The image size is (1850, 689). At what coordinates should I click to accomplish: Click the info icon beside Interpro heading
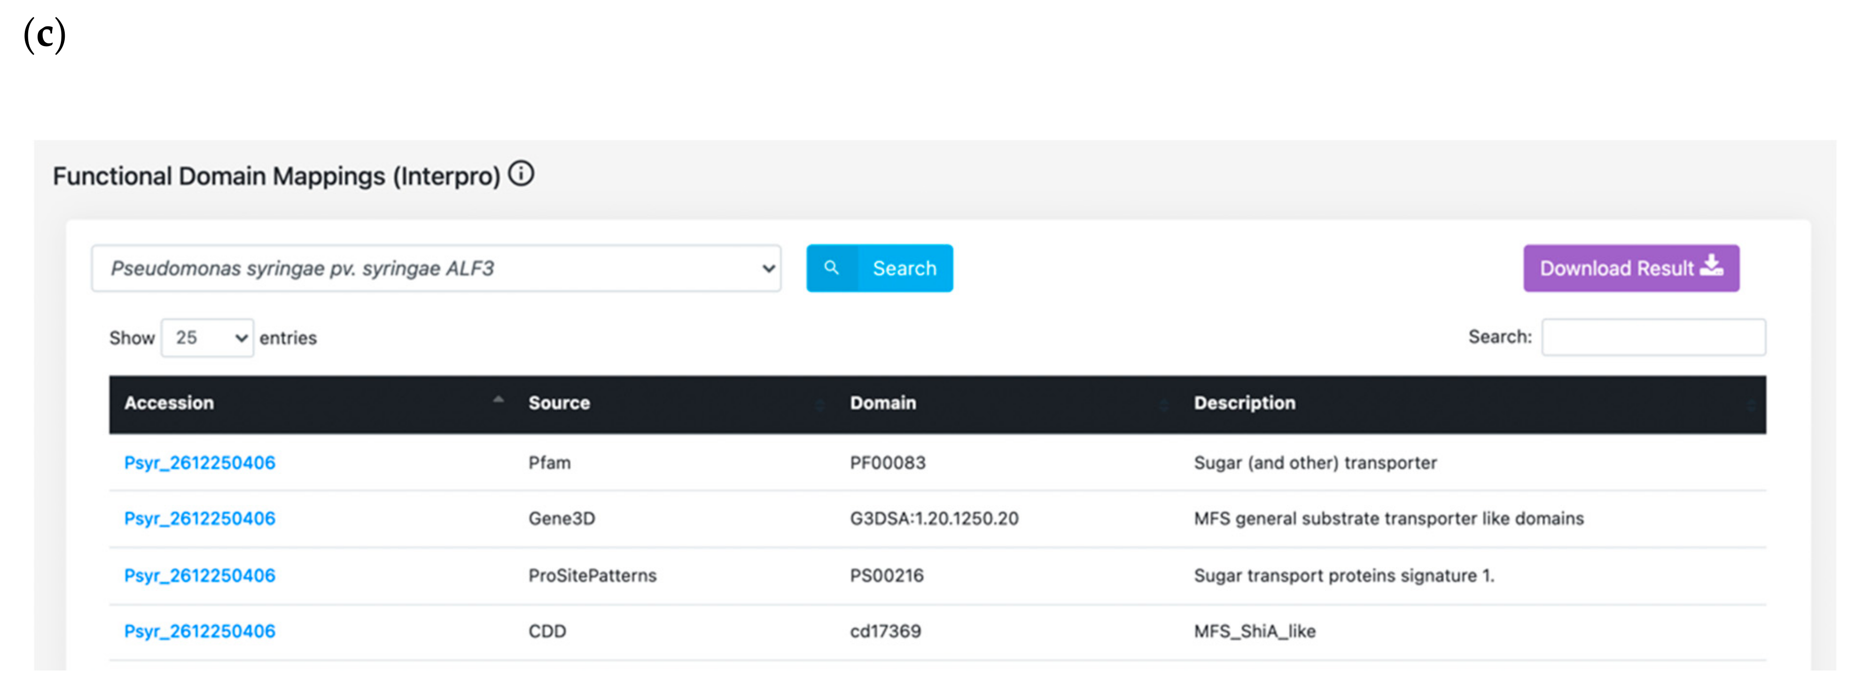tap(521, 174)
